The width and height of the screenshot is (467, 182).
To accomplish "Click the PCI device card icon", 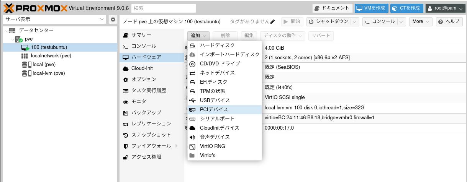I will (192, 110).
